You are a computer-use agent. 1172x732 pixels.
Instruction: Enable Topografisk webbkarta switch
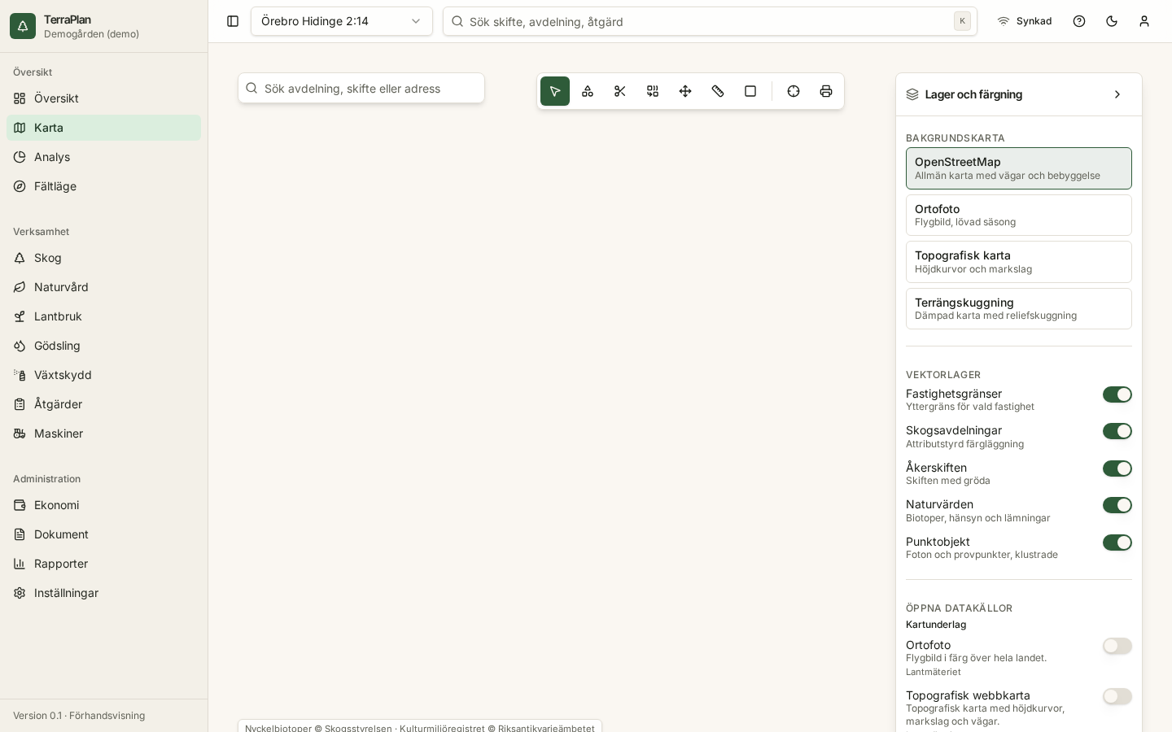pos(1117,696)
